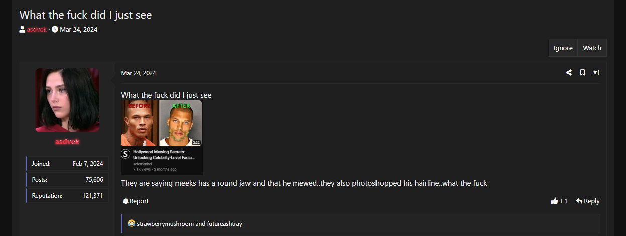Click the share icon on post #1
626x236 pixels.
coord(569,73)
